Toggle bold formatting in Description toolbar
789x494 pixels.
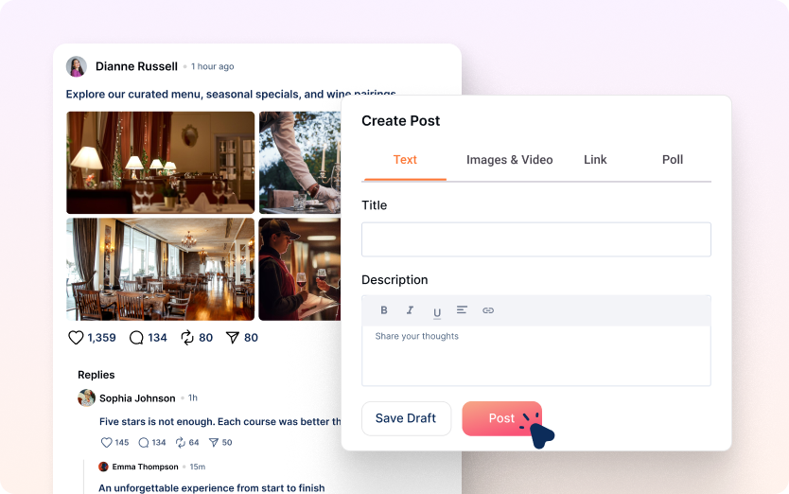384,310
